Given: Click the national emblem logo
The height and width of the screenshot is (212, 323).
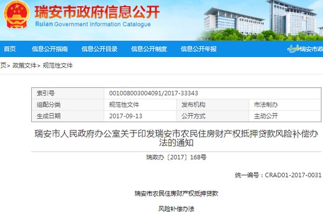Looking at the screenshot, I should (x=16, y=15).
